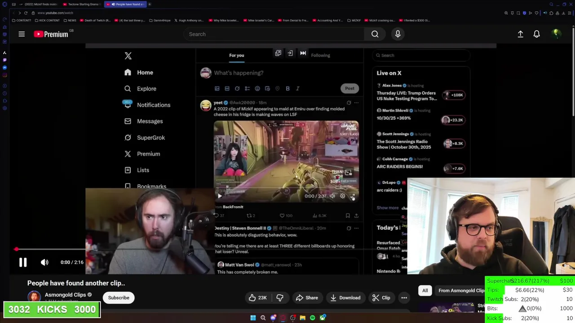Click the skip-forward overlay icon
Screen dimensions: 575x323
pos(303,53)
